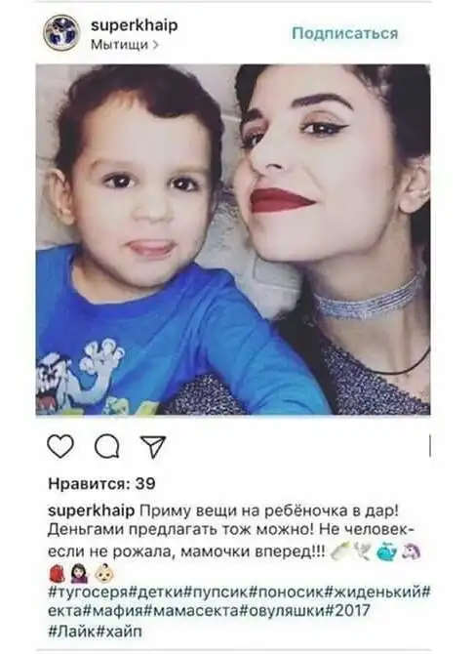The image size is (474, 654).
Task: Tap the heart like icon
Action: [60, 446]
